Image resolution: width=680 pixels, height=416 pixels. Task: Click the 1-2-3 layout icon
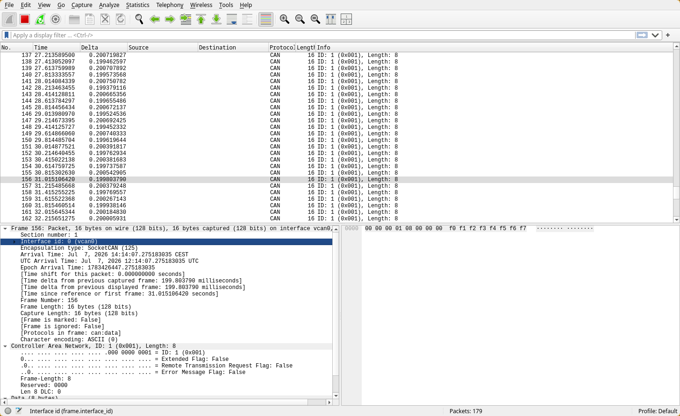(x=346, y=19)
